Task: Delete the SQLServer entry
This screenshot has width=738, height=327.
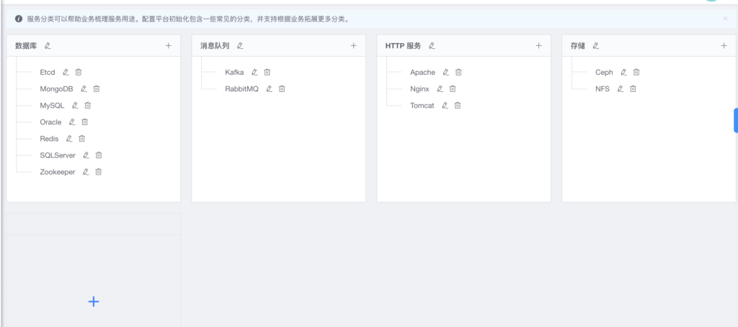Action: [x=99, y=155]
